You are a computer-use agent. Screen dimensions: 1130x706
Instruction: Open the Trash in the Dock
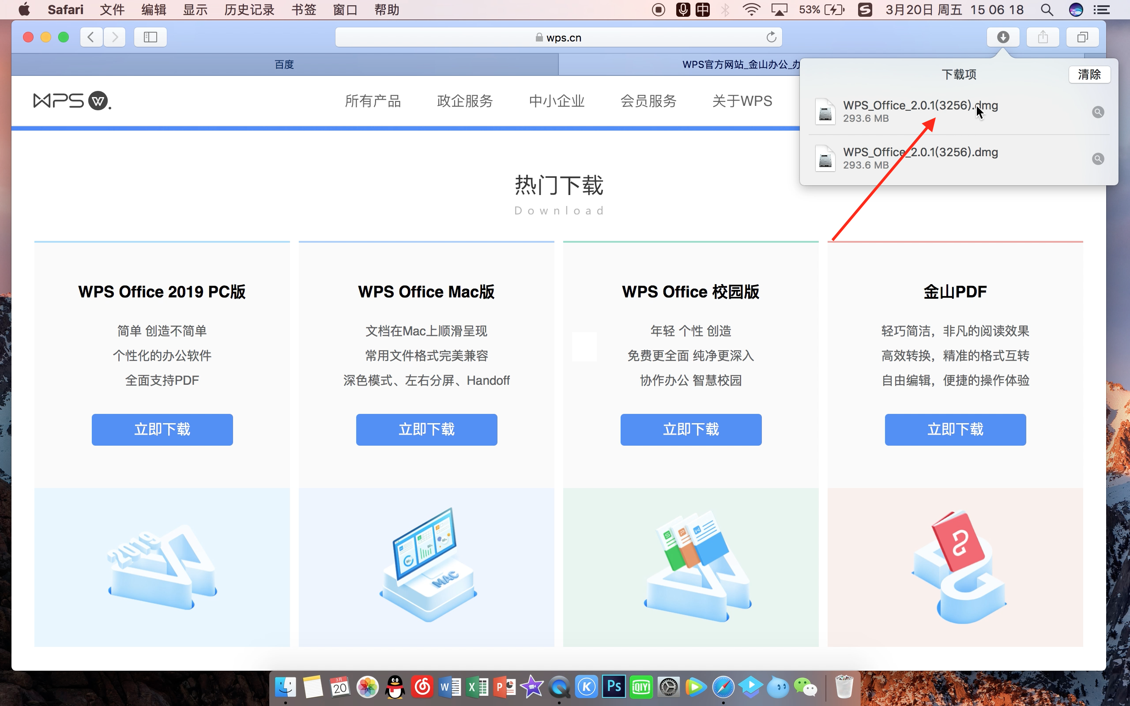click(844, 687)
